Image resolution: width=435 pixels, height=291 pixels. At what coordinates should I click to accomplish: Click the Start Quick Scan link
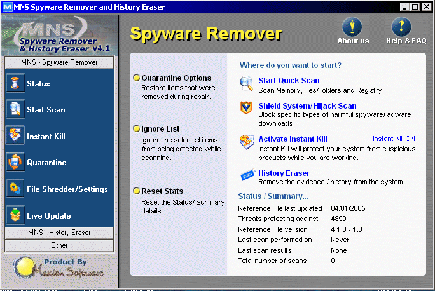pos(289,80)
